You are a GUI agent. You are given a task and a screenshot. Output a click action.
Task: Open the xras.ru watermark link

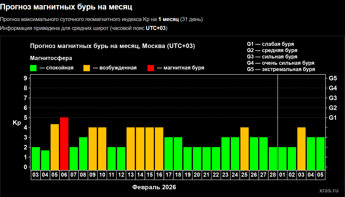329,191
